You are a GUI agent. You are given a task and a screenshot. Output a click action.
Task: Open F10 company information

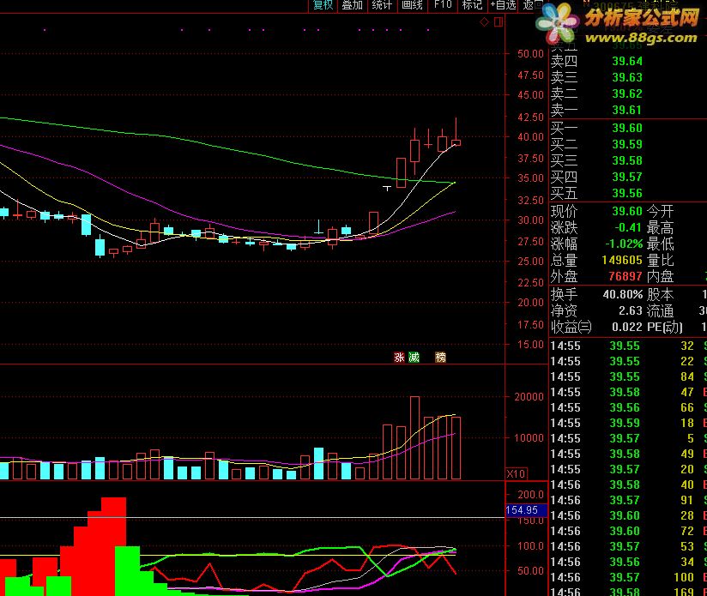pyautogui.click(x=443, y=5)
